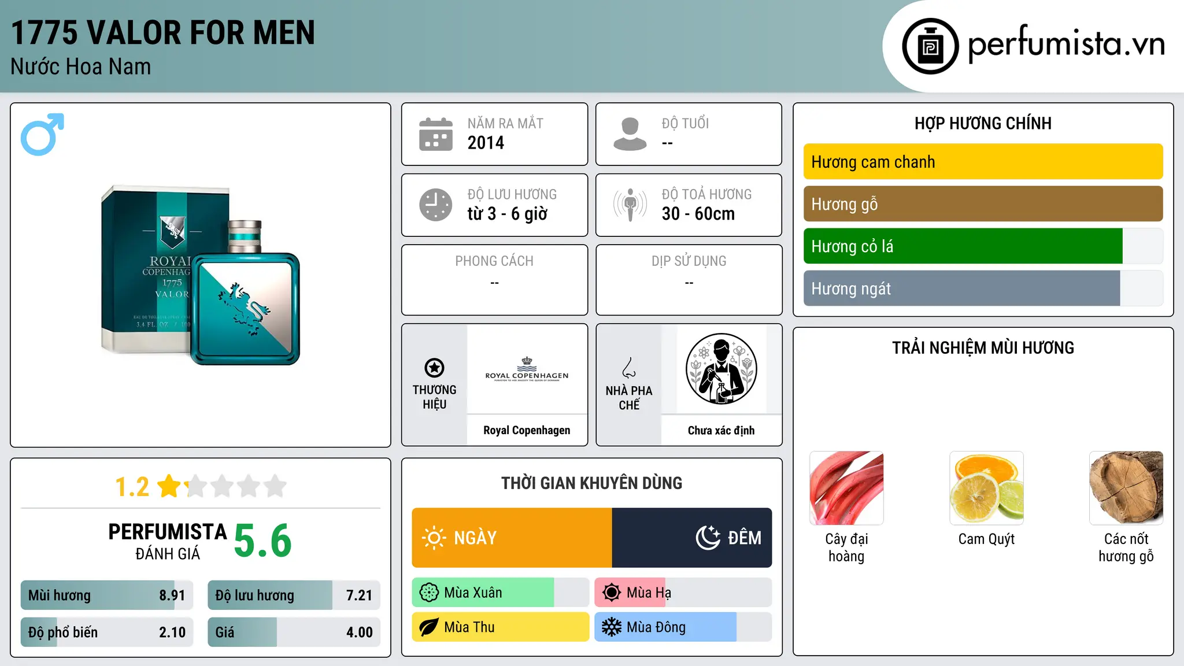The height and width of the screenshot is (666, 1184).
Task: Click the Royal Copenhagen brand name link
Action: (x=527, y=430)
